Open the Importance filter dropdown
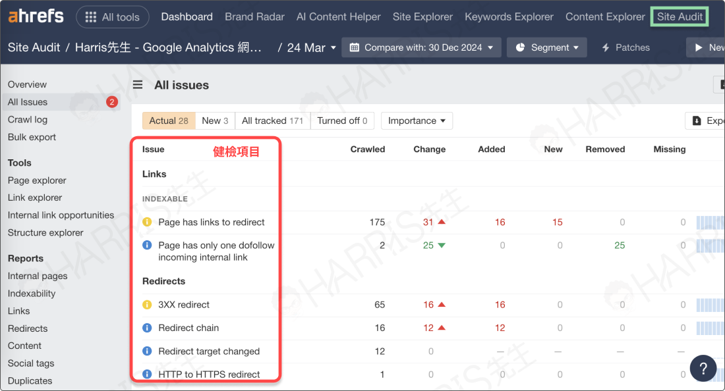The height and width of the screenshot is (391, 725). tap(417, 120)
